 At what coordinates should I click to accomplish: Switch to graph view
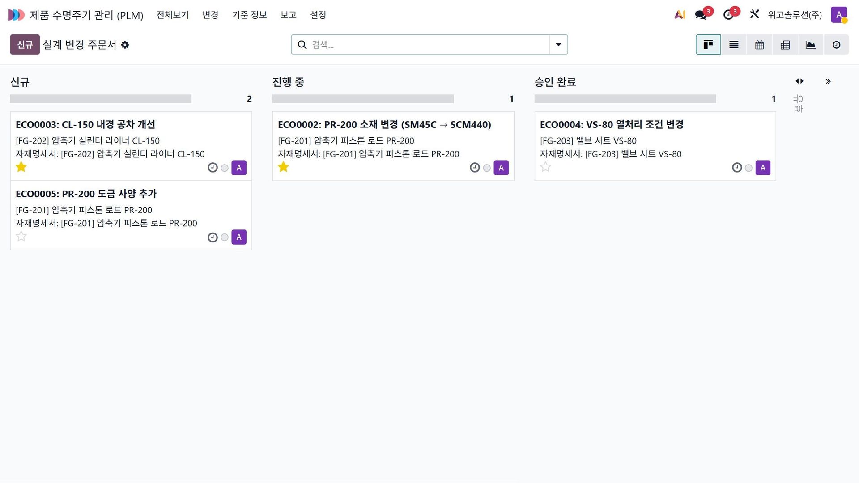coord(810,45)
